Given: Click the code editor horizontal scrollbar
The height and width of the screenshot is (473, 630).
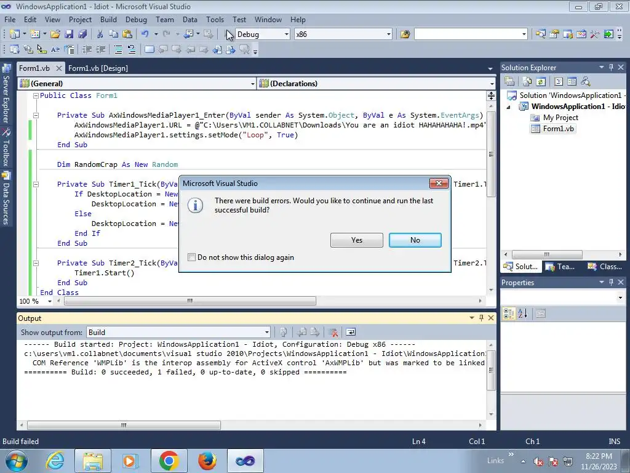Looking at the screenshot, I should point(189,301).
